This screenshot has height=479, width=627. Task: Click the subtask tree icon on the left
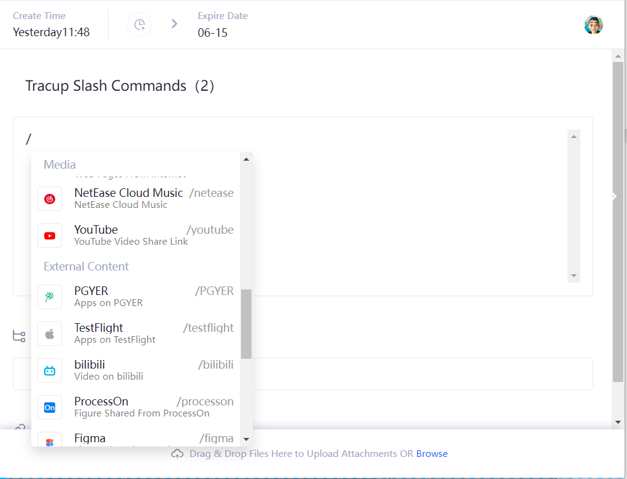[x=18, y=336]
